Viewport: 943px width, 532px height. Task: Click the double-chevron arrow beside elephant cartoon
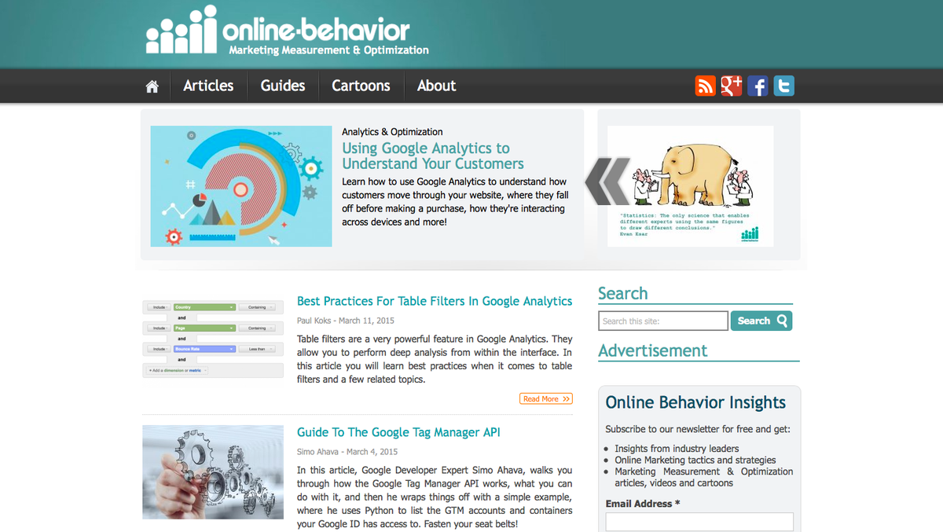607,181
